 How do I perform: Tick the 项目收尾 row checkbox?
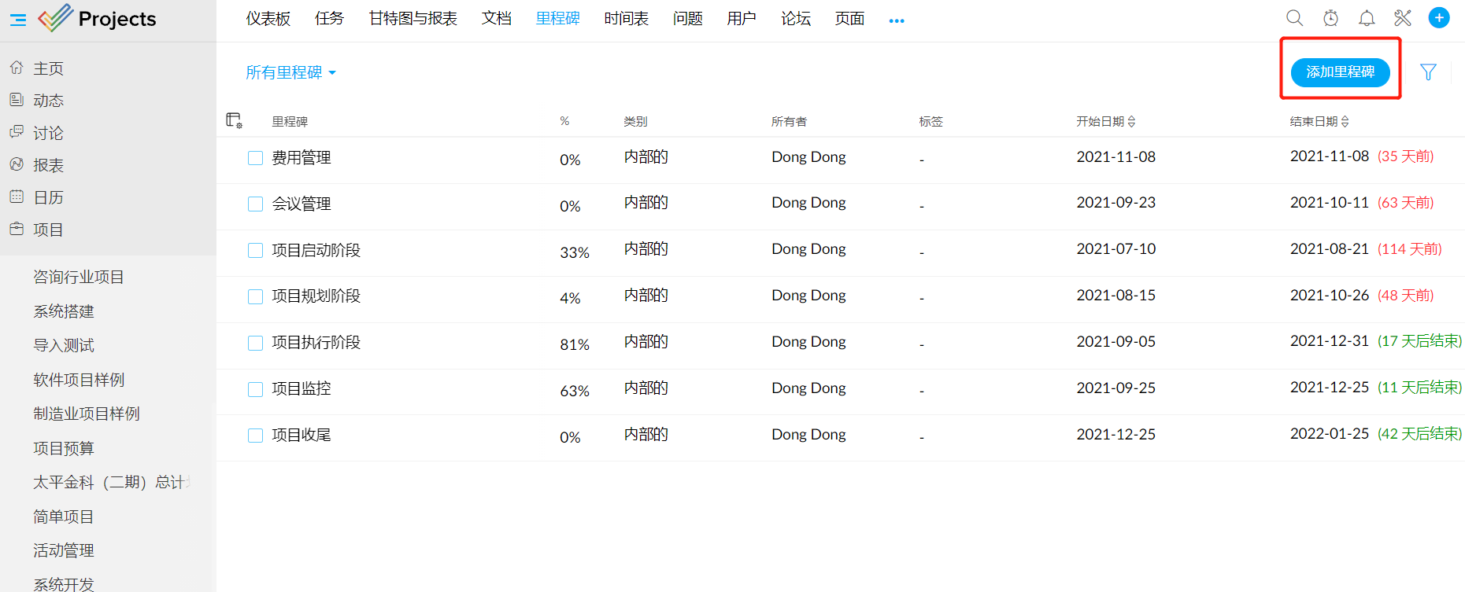pos(255,436)
